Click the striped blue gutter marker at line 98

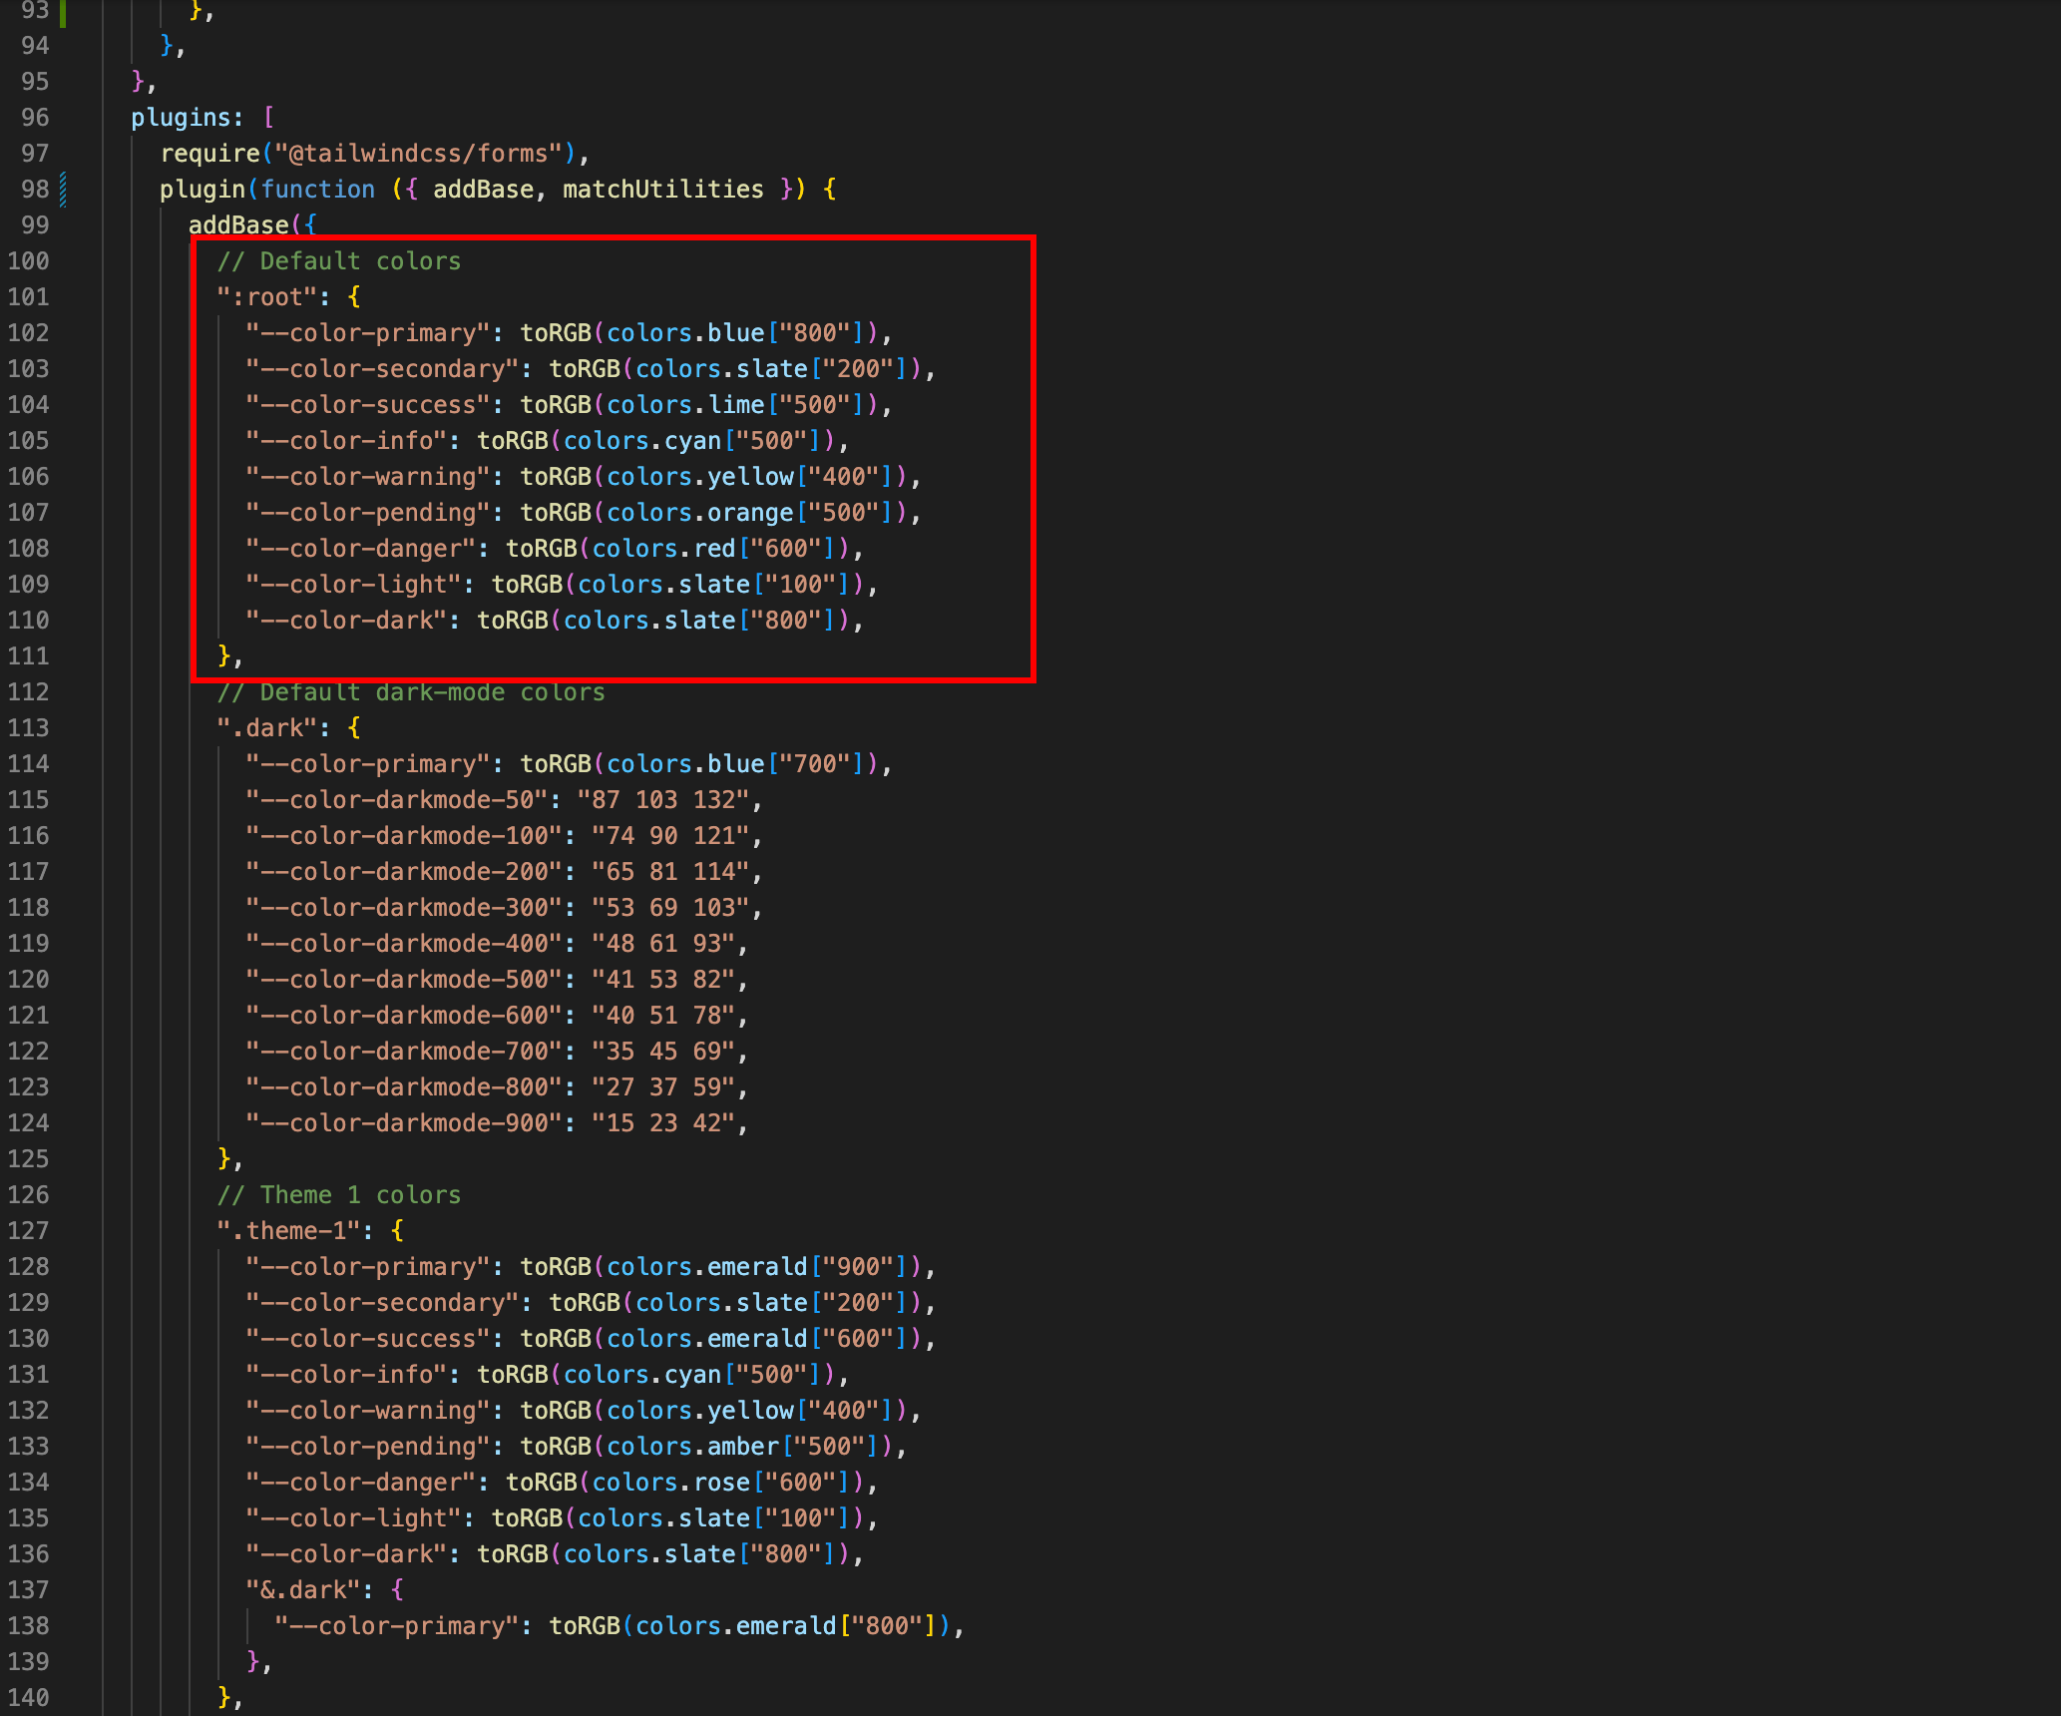tap(63, 189)
